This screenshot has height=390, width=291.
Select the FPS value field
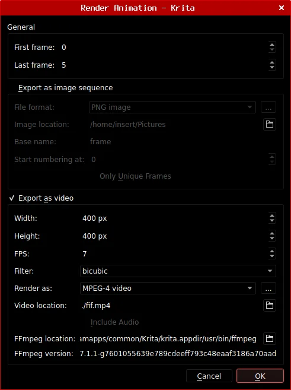[174, 253]
